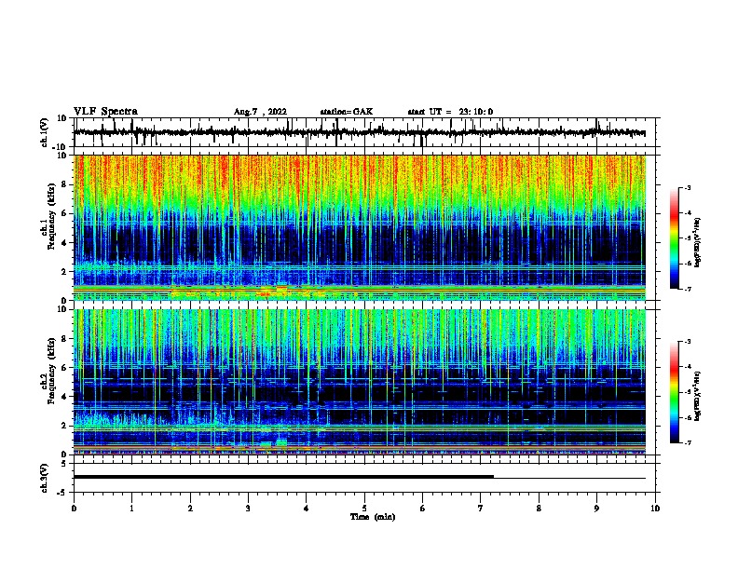Click the "VLF Spectra" plot title

tap(105, 112)
